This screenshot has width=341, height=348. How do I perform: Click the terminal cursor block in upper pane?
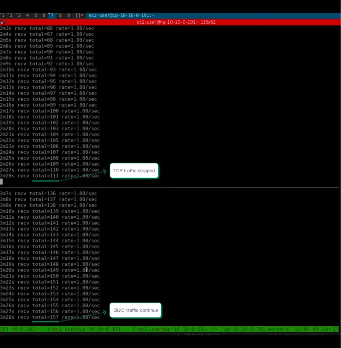point(1,182)
